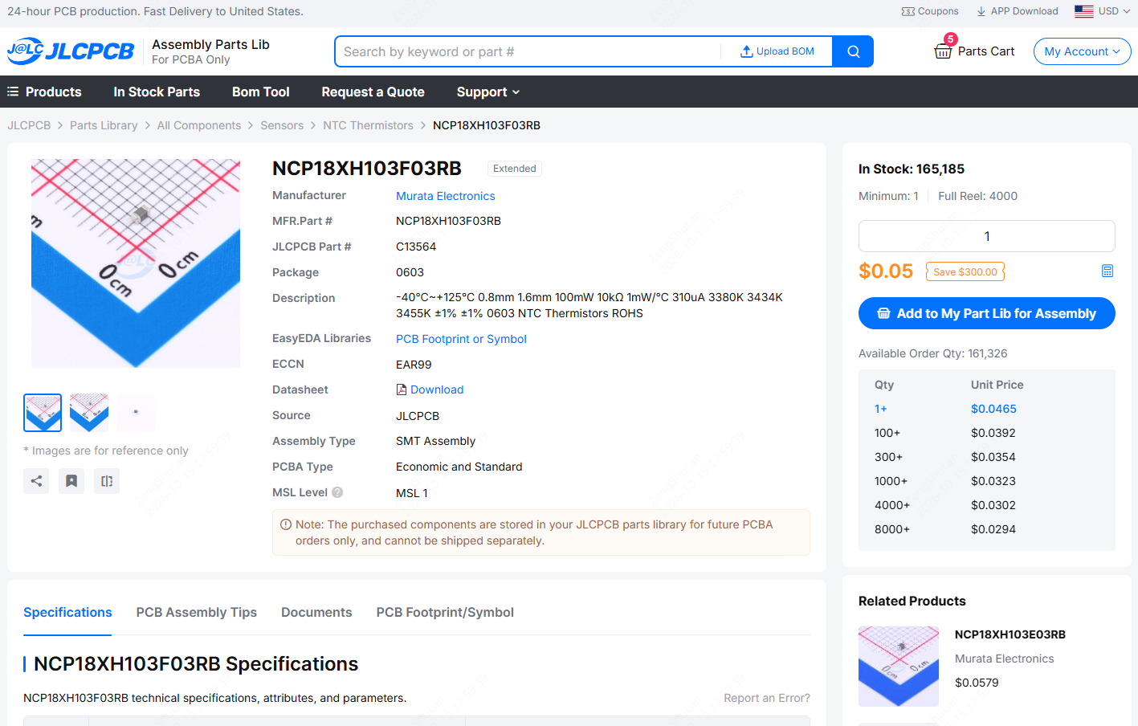This screenshot has height=726, width=1138.
Task: Expand the Support menu
Action: [488, 92]
